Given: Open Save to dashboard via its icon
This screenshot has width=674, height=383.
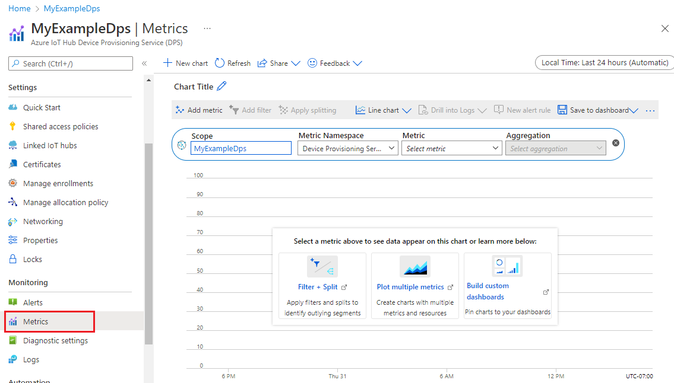Looking at the screenshot, I should [x=562, y=110].
